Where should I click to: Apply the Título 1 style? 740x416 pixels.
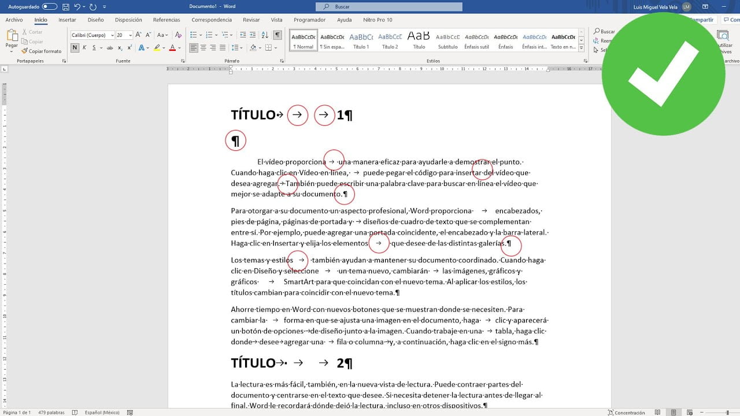pyautogui.click(x=361, y=40)
